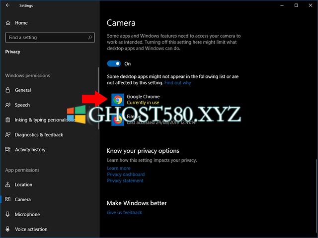Open Location permissions page
The image size is (318, 238).
coord(23,184)
